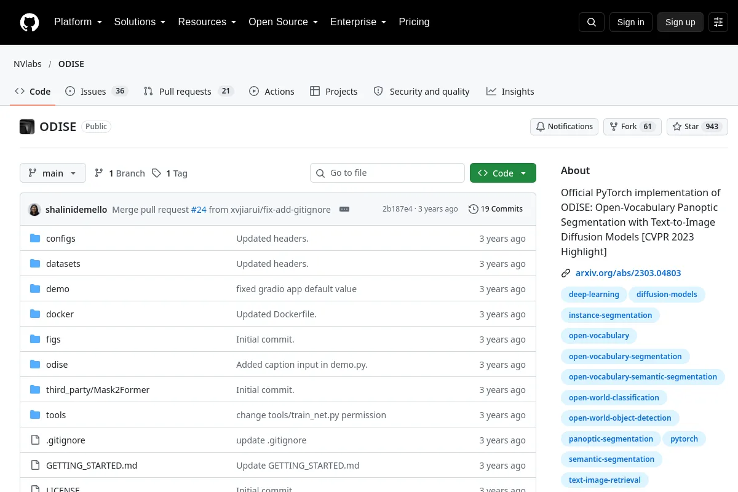Viewport: 738px width, 492px height.
Task: Click the text-image-retrieval topic tag
Action: 605,480
